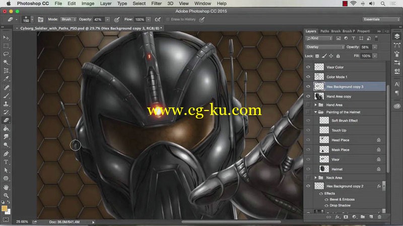403x226 pixels.
Task: Select the Eyedropper tool
Action: point(6,78)
